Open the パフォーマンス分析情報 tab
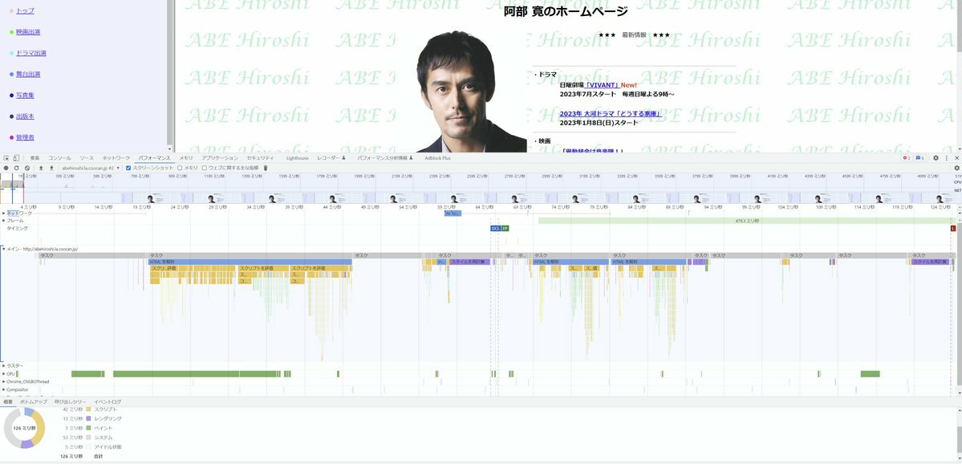The image size is (962, 464). coord(385,157)
